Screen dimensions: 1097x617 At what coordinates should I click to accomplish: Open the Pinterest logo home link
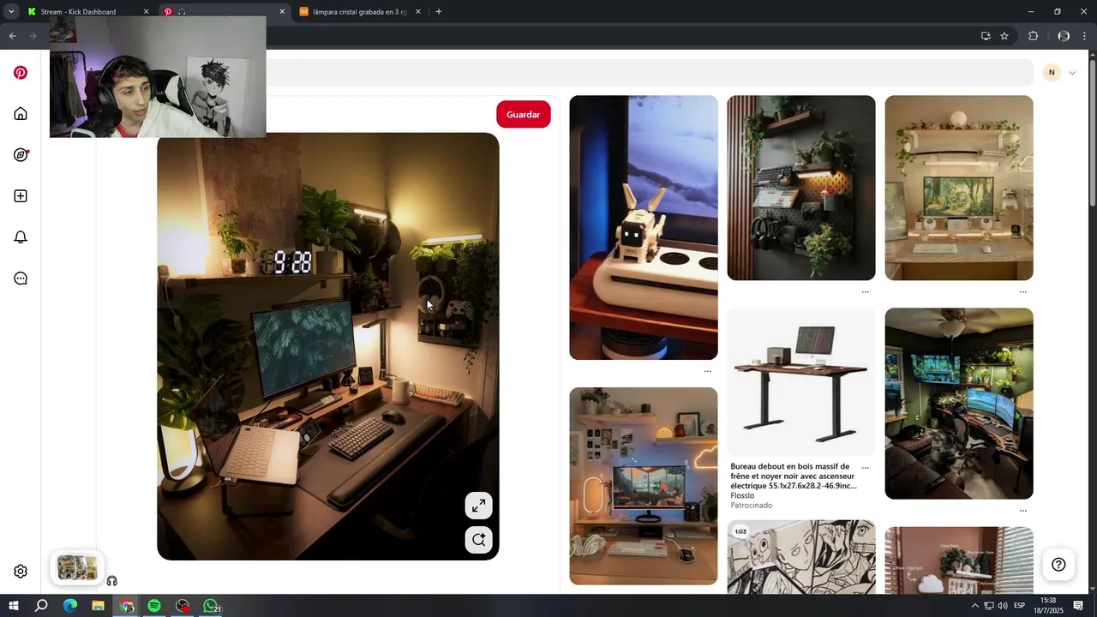tap(21, 73)
